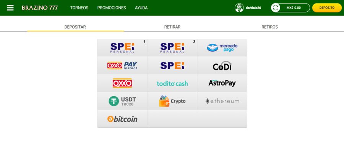
Task: Switch to the Retirar tab
Action: pos(172,27)
